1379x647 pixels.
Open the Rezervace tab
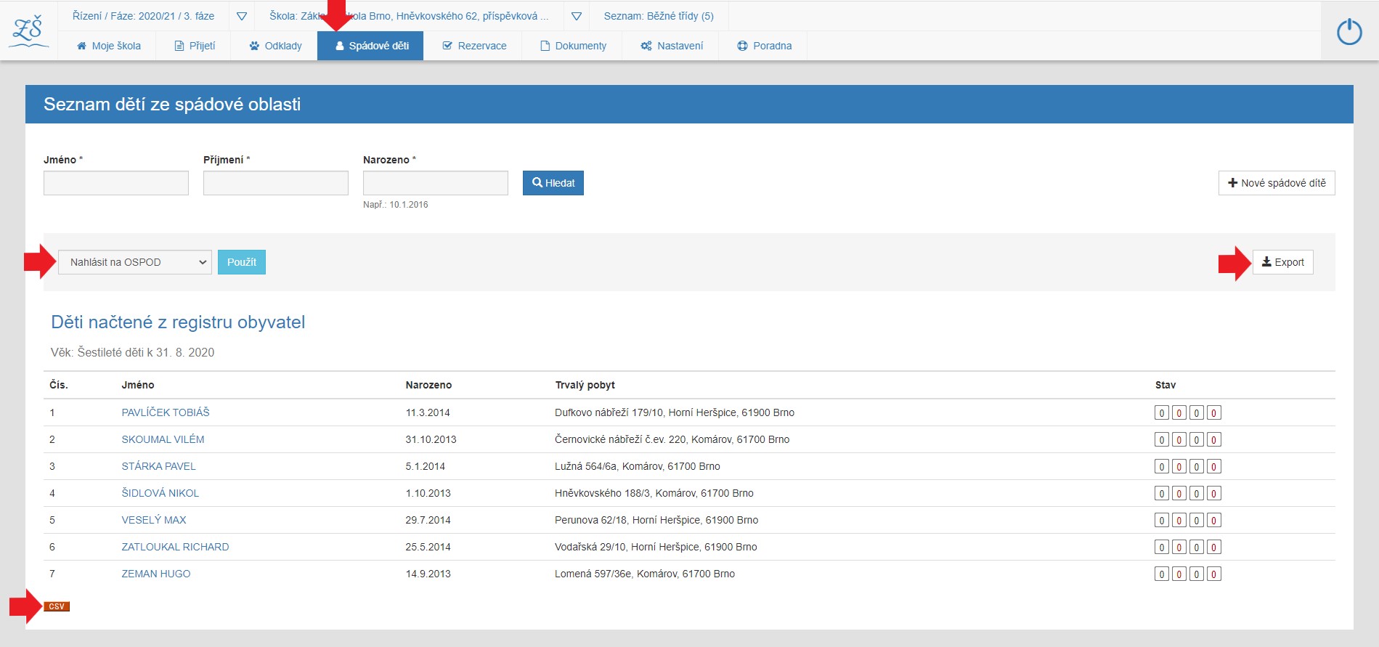coord(474,46)
